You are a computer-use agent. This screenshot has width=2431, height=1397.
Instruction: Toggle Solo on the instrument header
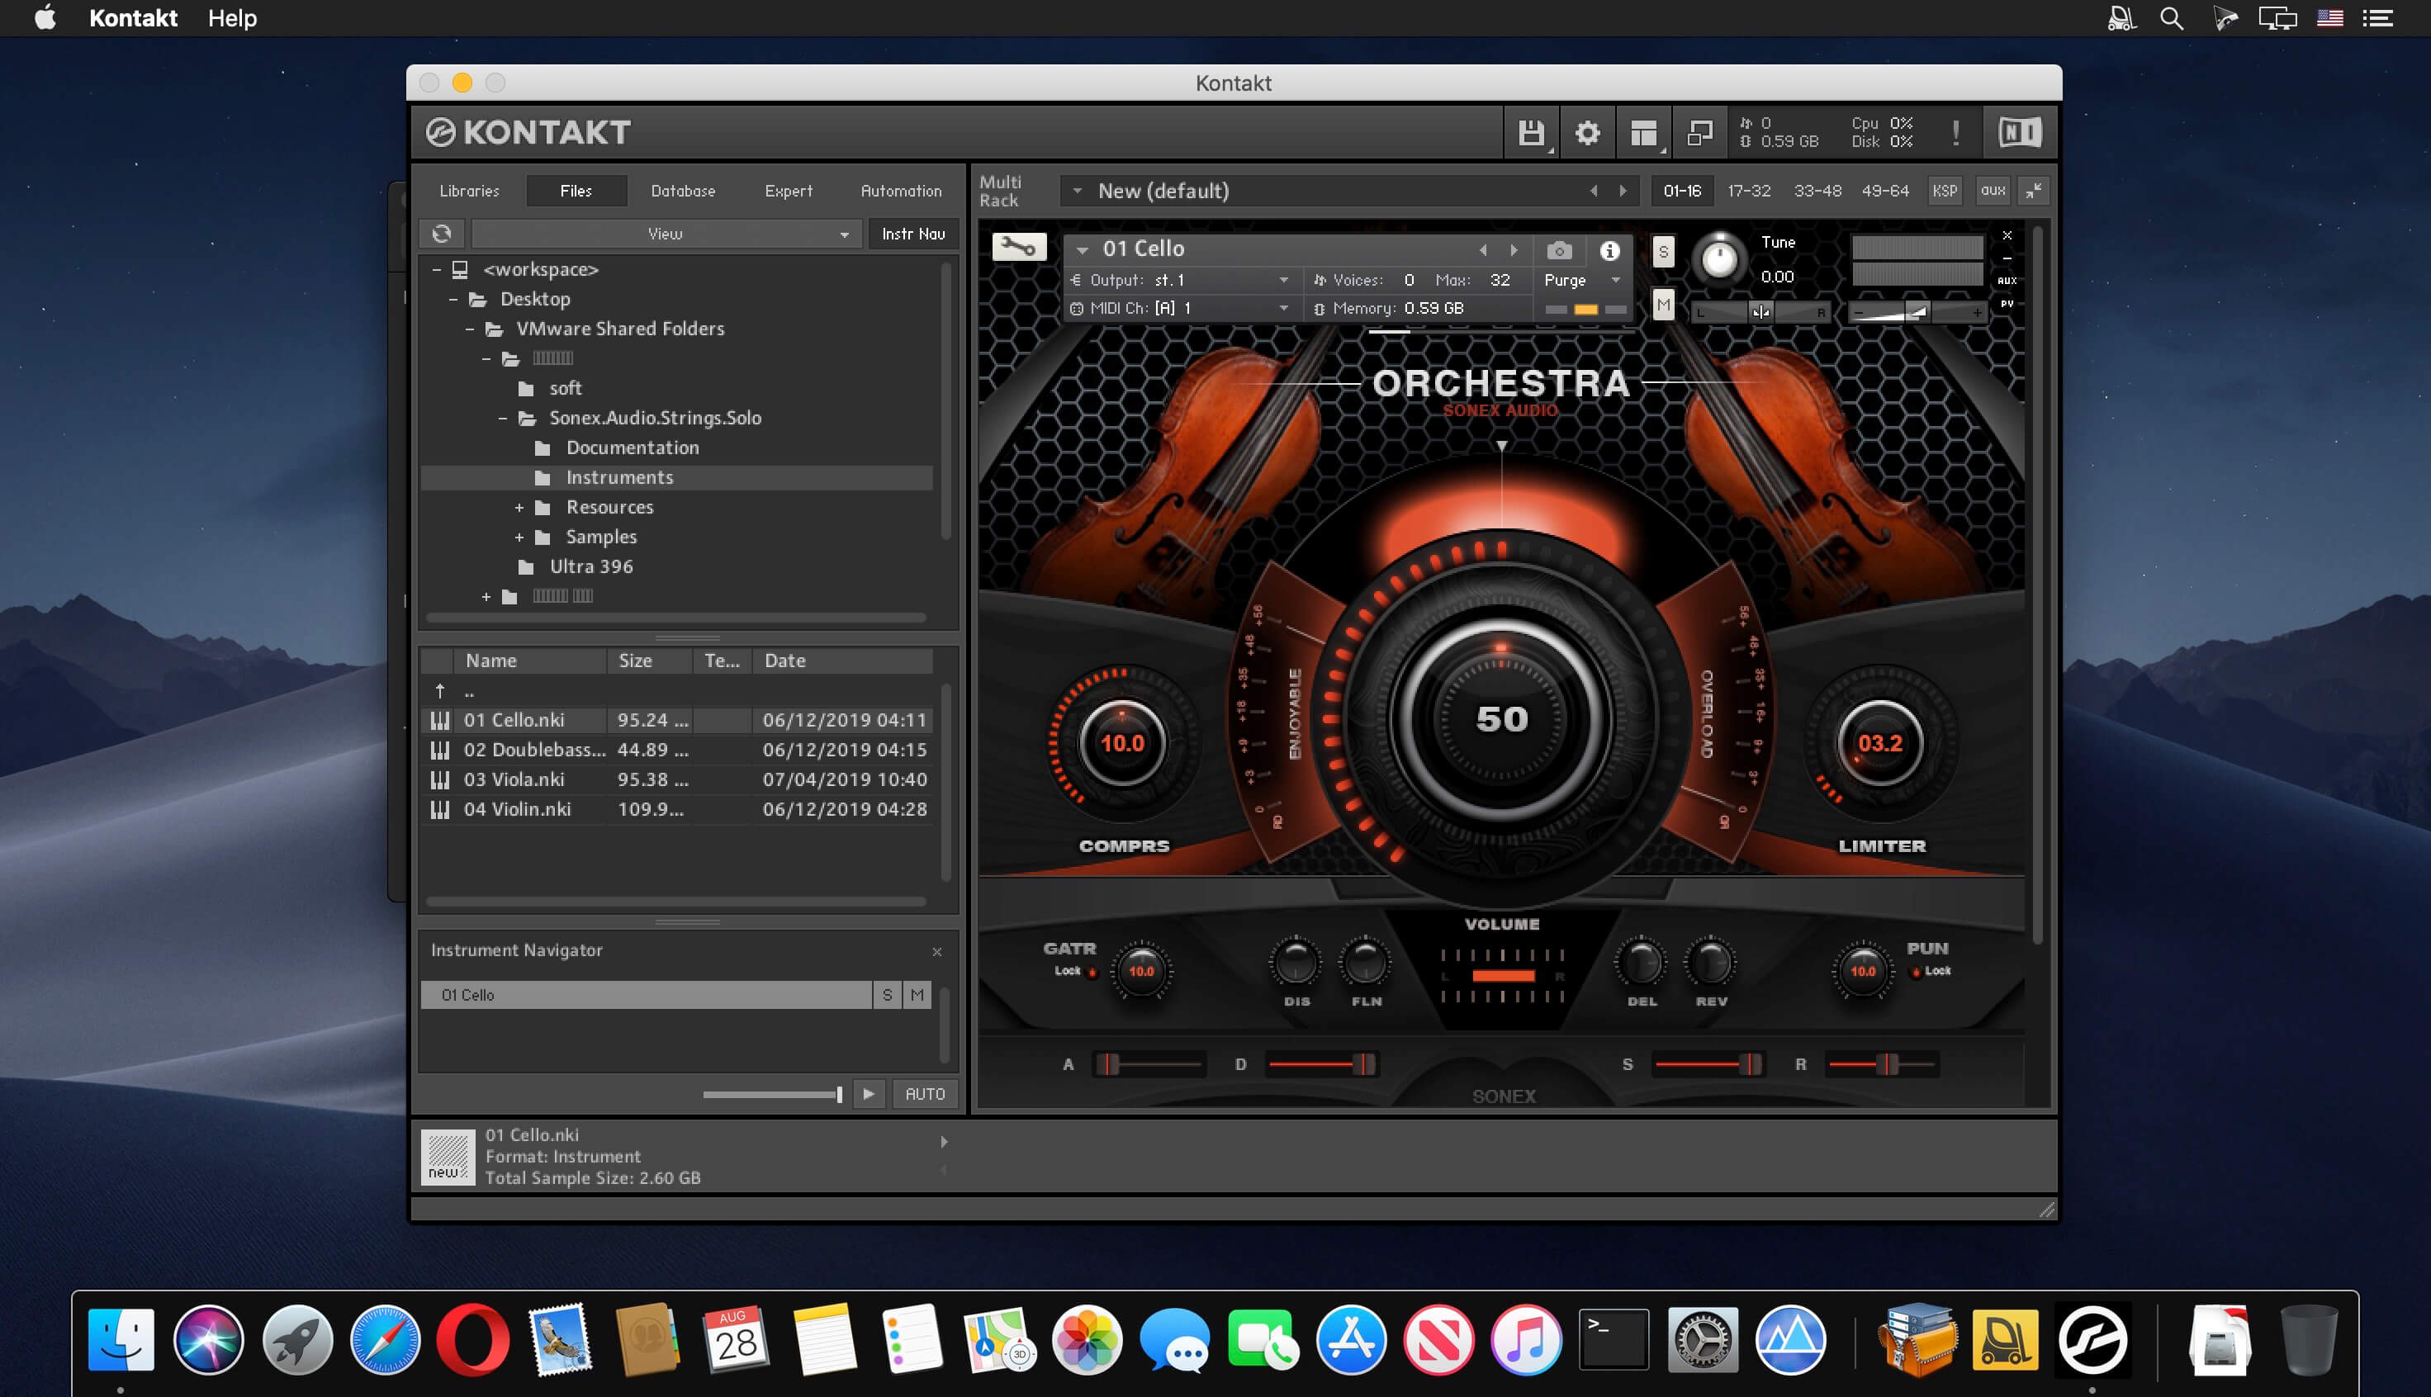[x=1664, y=251]
